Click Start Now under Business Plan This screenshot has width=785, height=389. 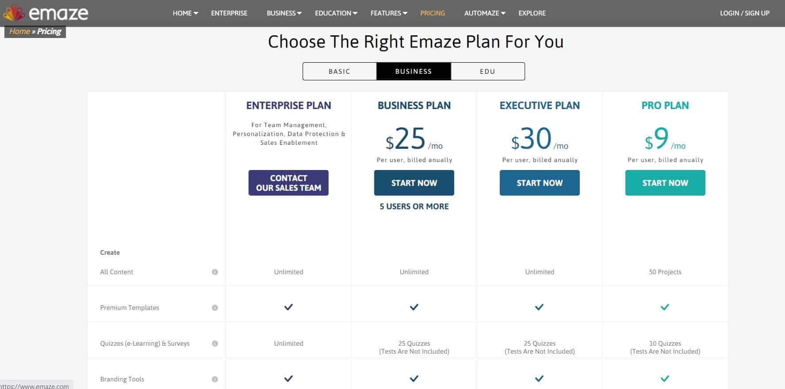(x=414, y=183)
